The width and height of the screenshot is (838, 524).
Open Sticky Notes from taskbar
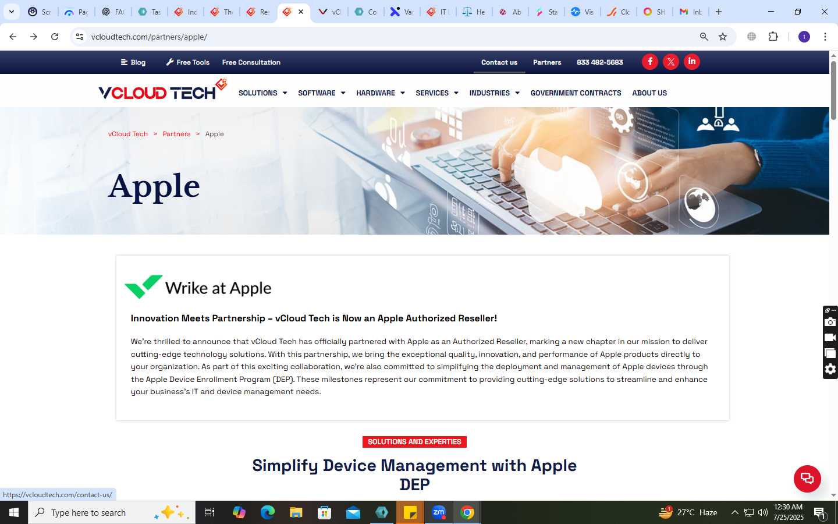click(x=410, y=512)
